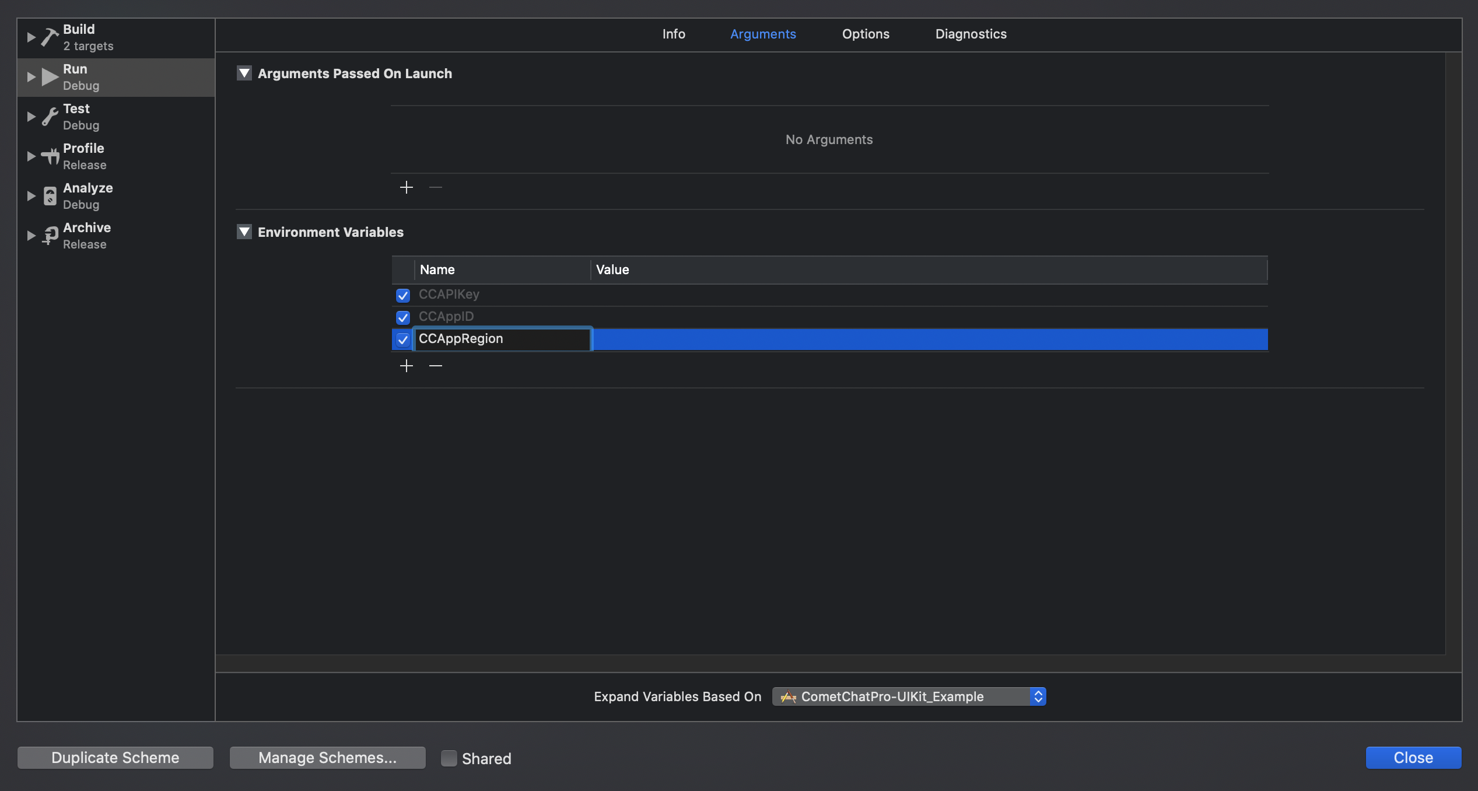Add a launch argument with plus button
The image size is (1478, 791).
pos(407,187)
